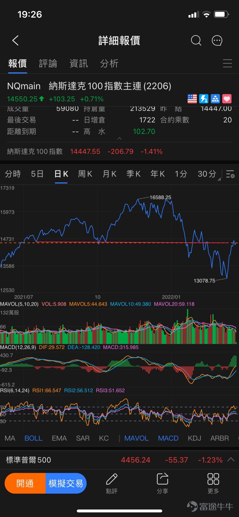Open the chat bubble more-options icon
Screen dimensions: 239x517
pos(217,41)
